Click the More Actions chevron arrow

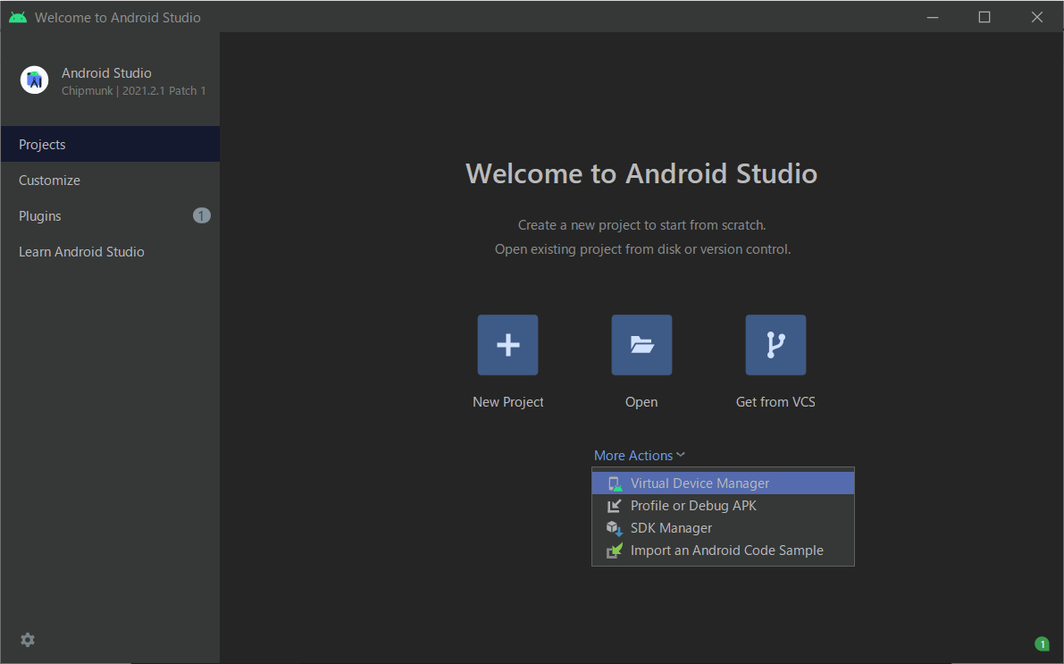click(681, 456)
